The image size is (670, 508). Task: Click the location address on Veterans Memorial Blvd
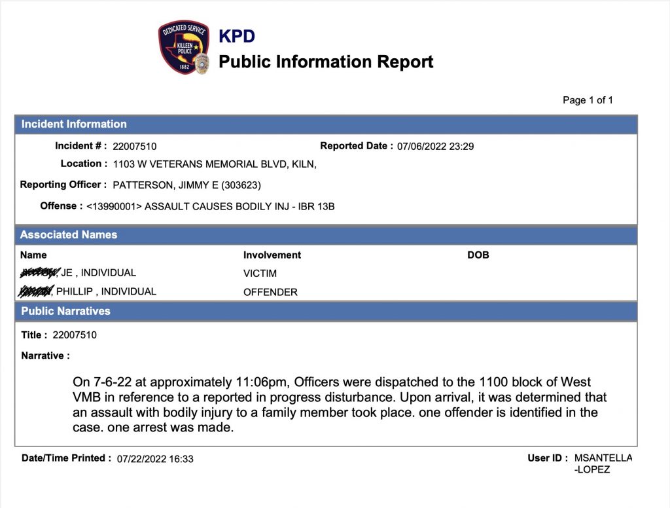(x=215, y=164)
